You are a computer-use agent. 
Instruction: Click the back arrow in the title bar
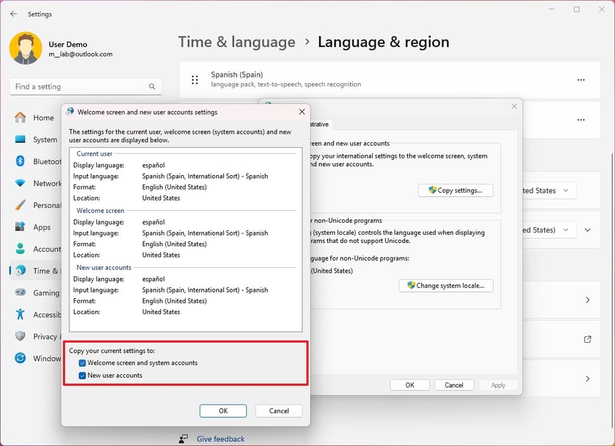tap(13, 14)
